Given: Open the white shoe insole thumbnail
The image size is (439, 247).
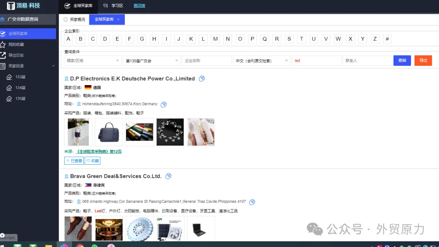Looking at the screenshot, I should (x=201, y=132).
